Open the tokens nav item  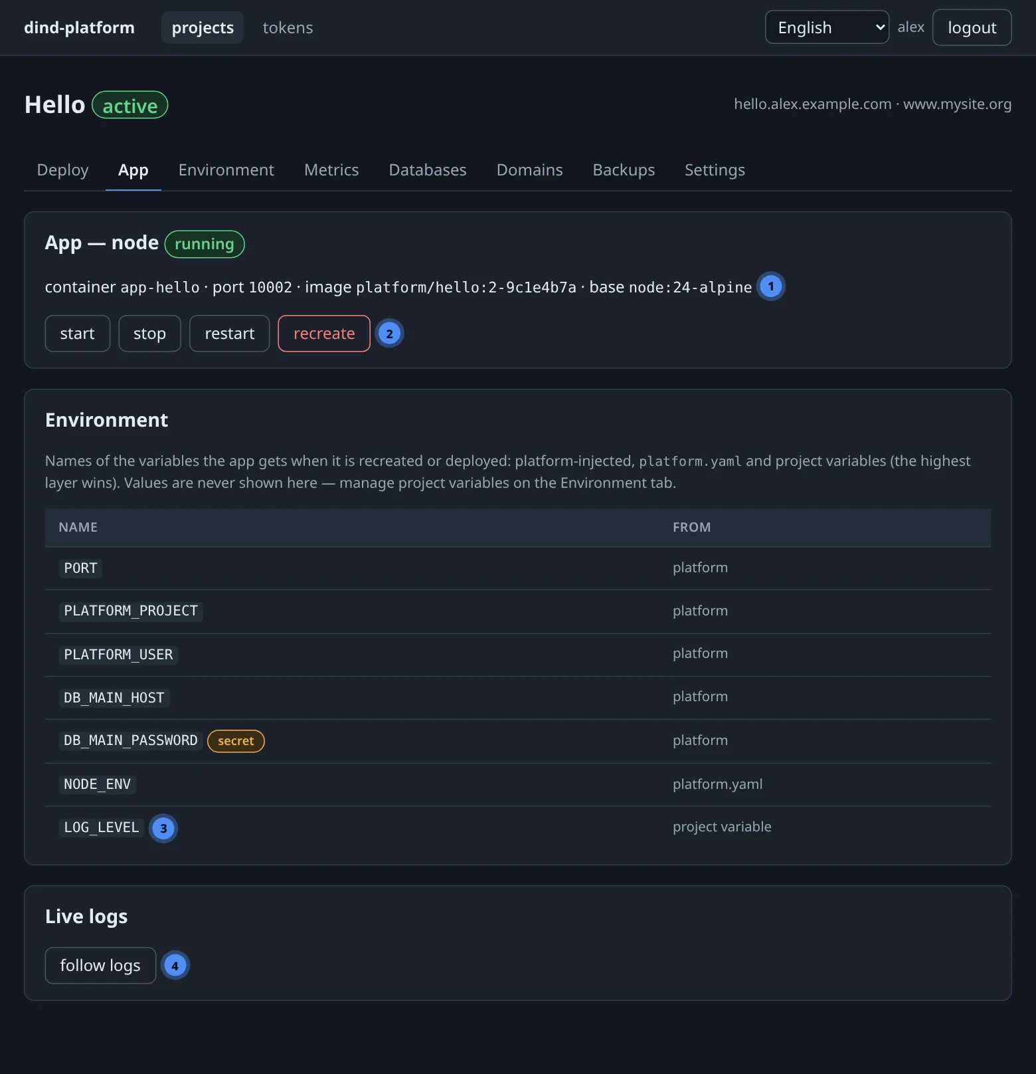[288, 28]
